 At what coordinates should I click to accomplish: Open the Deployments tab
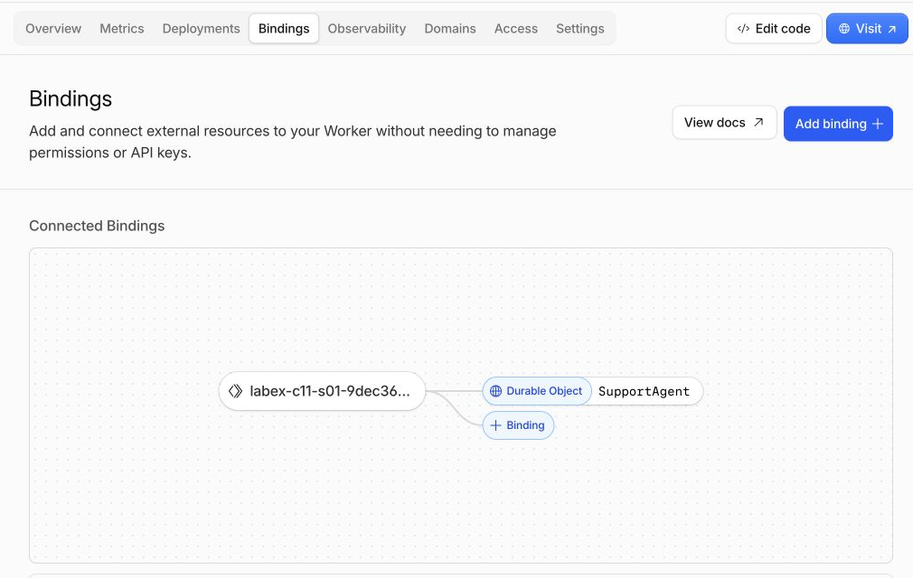201,29
